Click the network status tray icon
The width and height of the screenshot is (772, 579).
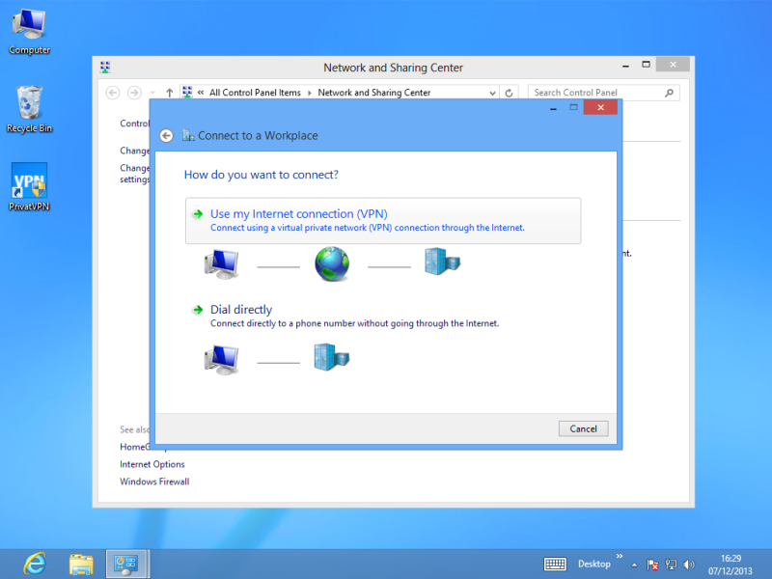(x=671, y=565)
